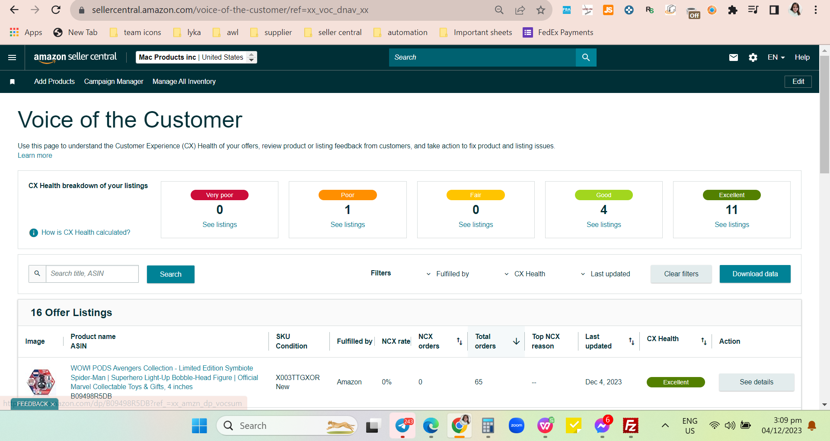Close the FEEDBACK tab
The width and height of the screenshot is (830, 441).
(x=53, y=404)
